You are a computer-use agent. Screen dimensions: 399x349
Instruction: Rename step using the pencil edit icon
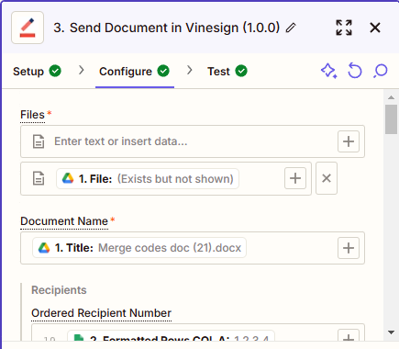coord(291,28)
